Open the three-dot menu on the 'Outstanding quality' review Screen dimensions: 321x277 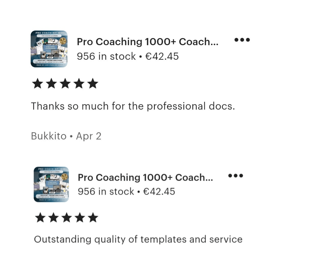tap(236, 176)
